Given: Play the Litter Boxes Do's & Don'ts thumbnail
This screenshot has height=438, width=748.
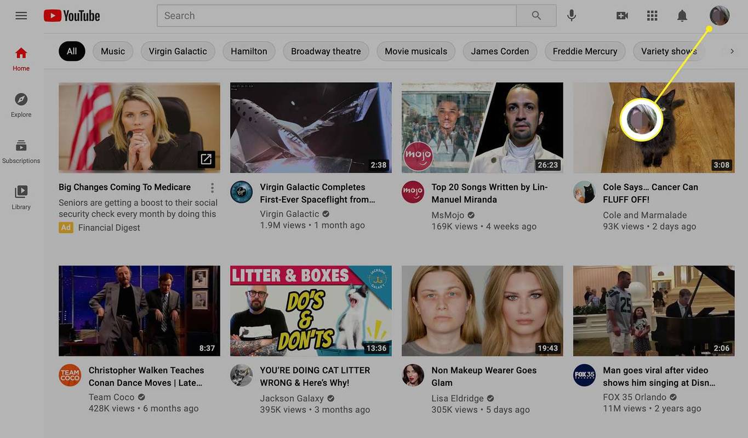Looking at the screenshot, I should pos(311,311).
